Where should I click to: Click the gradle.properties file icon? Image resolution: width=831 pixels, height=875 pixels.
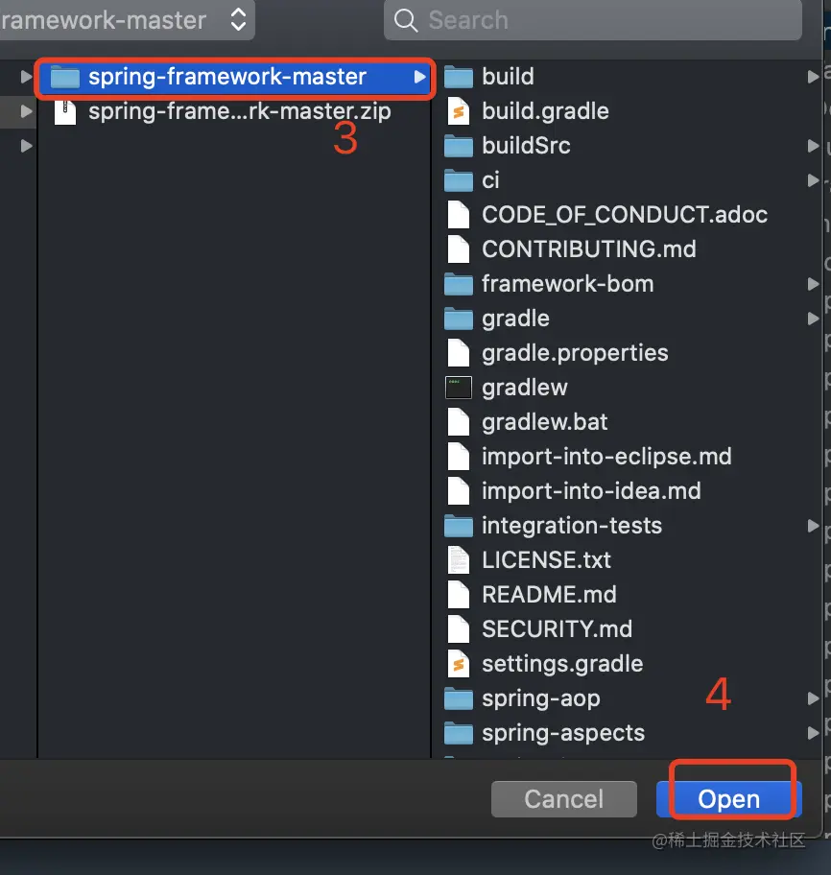(458, 353)
